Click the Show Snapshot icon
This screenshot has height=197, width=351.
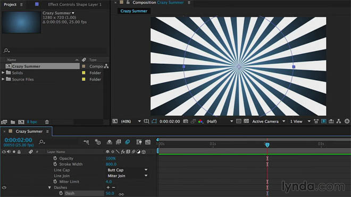[x=193, y=121]
